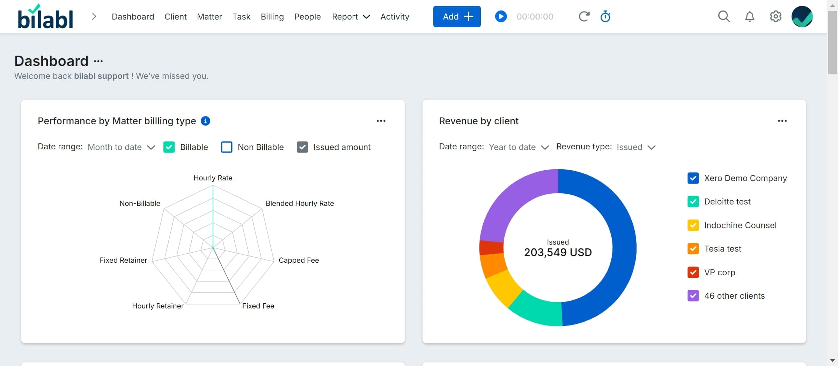This screenshot has width=838, height=366.
Task: Start the timer play button
Action: (x=501, y=16)
